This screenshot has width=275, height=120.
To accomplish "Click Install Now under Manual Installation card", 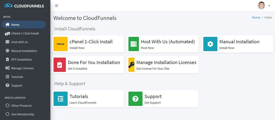I will 227,48.
